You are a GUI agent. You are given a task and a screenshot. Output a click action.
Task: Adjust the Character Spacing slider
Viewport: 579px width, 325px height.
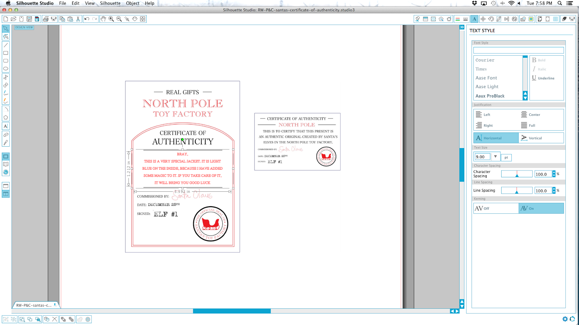tap(517, 174)
